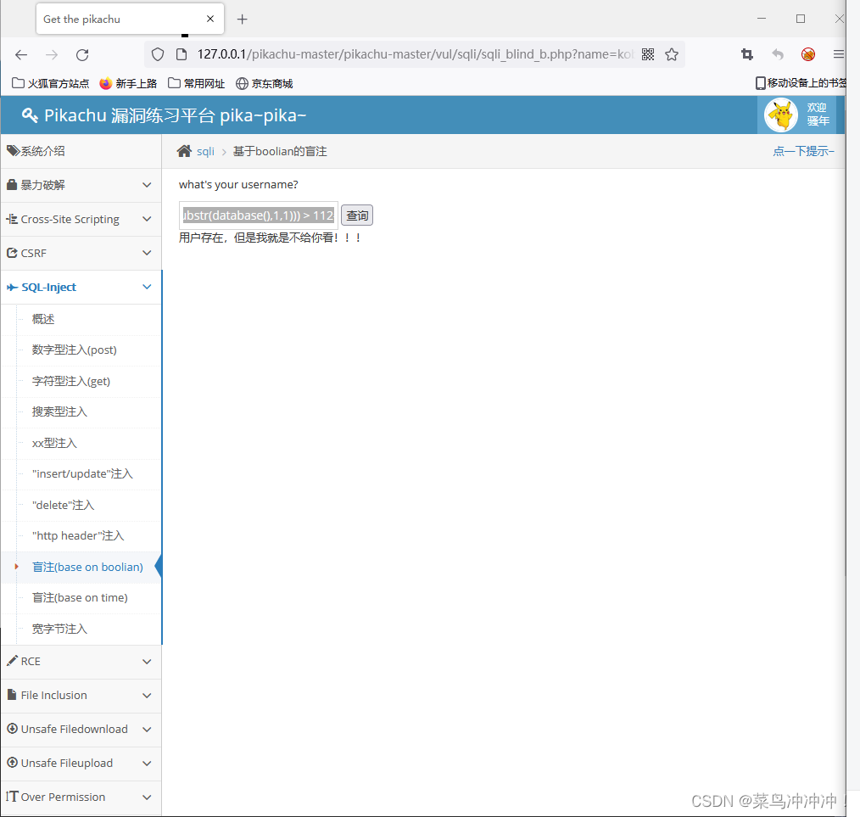Click the 查询 submit button
The height and width of the screenshot is (817, 860).
coord(357,215)
